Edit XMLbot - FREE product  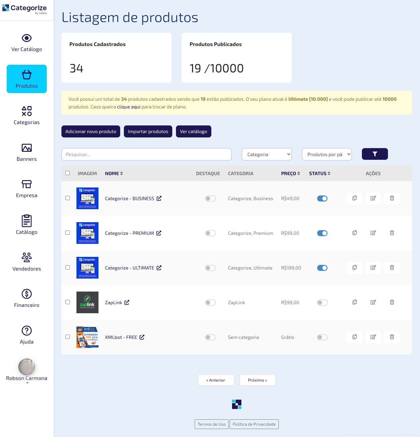point(373,337)
